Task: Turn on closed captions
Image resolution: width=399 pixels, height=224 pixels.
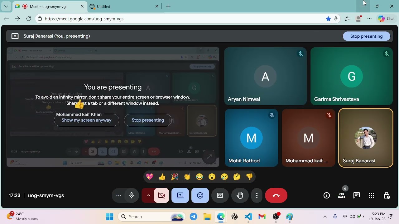Action: click(220, 195)
